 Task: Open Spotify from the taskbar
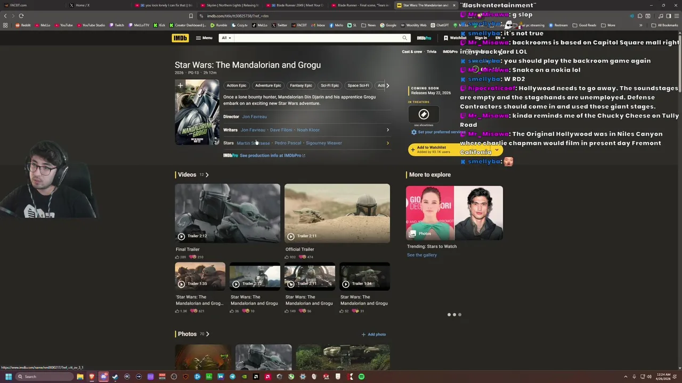coord(361,377)
